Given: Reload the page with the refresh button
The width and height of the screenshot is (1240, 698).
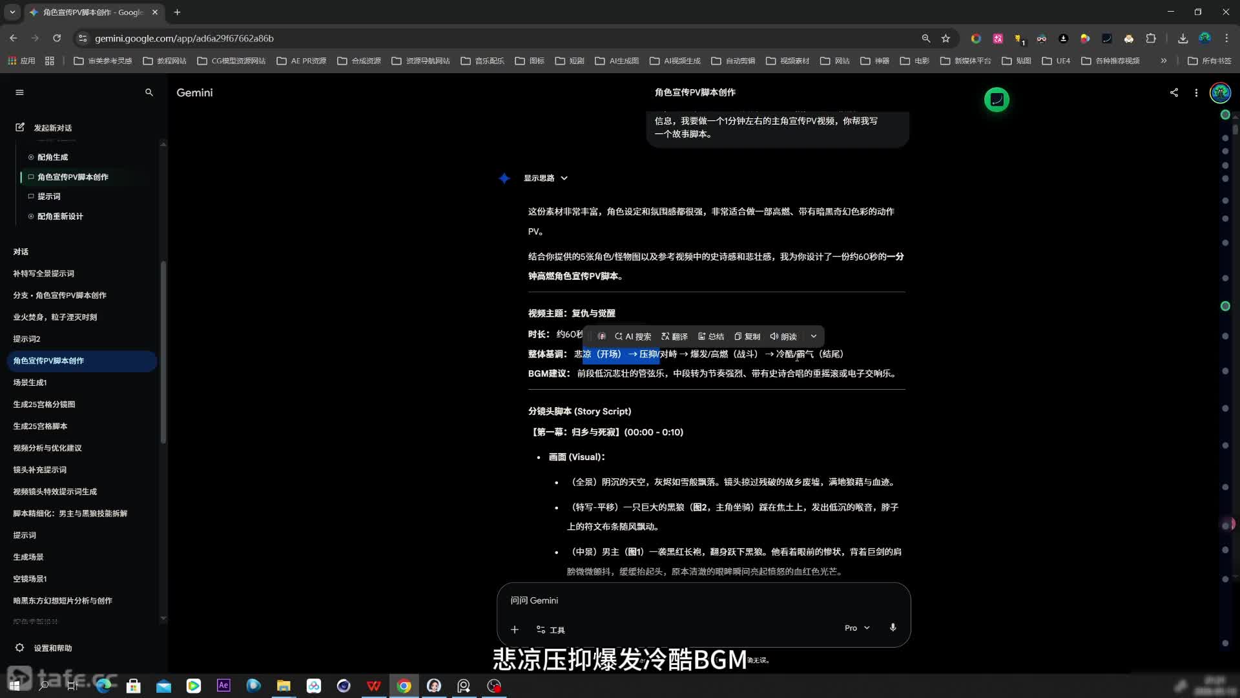Looking at the screenshot, I should click(x=57, y=38).
